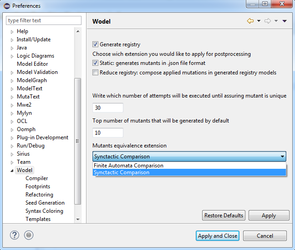Viewport: 295px width, 250px height.
Task: Click the attempts number field showing 30
Action: [108, 108]
